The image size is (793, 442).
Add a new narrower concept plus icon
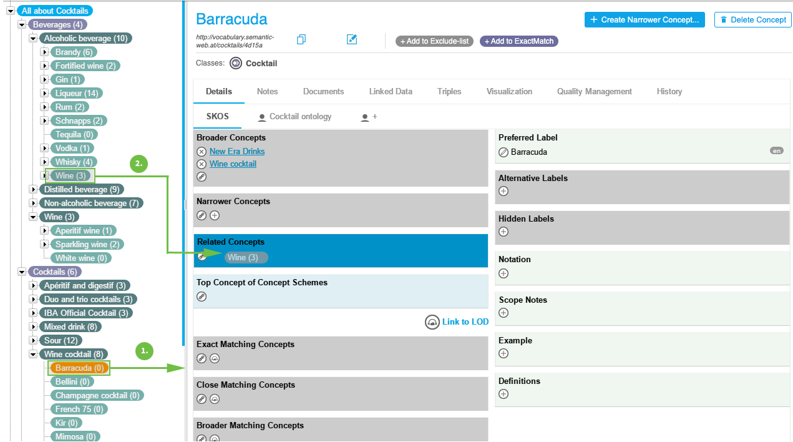(215, 215)
